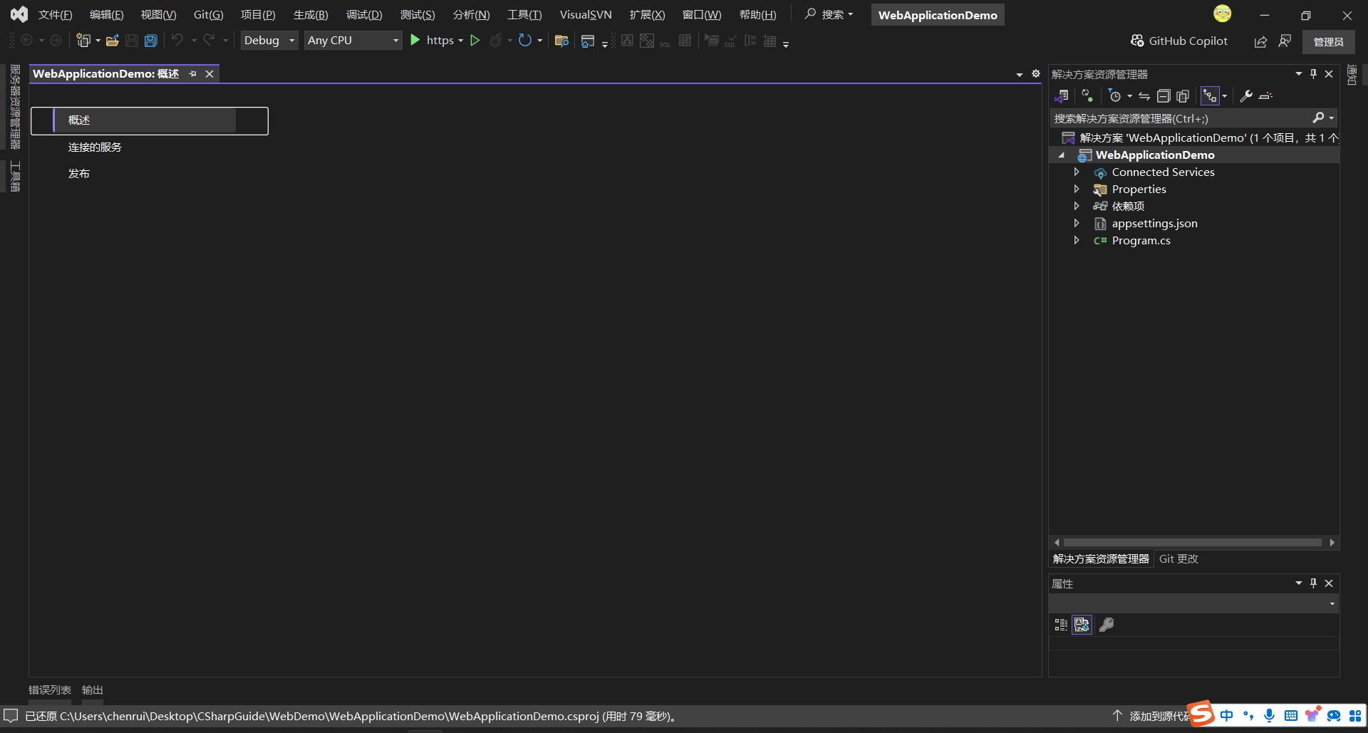Open the 输出 output tab

coord(93,690)
